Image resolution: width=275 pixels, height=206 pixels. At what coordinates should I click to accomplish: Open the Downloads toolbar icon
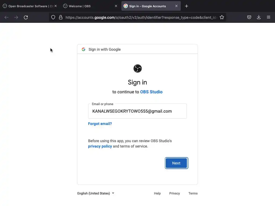(259, 17)
